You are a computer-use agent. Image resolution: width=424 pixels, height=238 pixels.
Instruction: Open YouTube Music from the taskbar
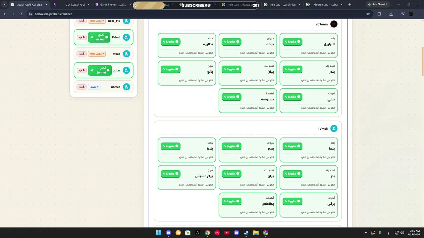click(217, 233)
